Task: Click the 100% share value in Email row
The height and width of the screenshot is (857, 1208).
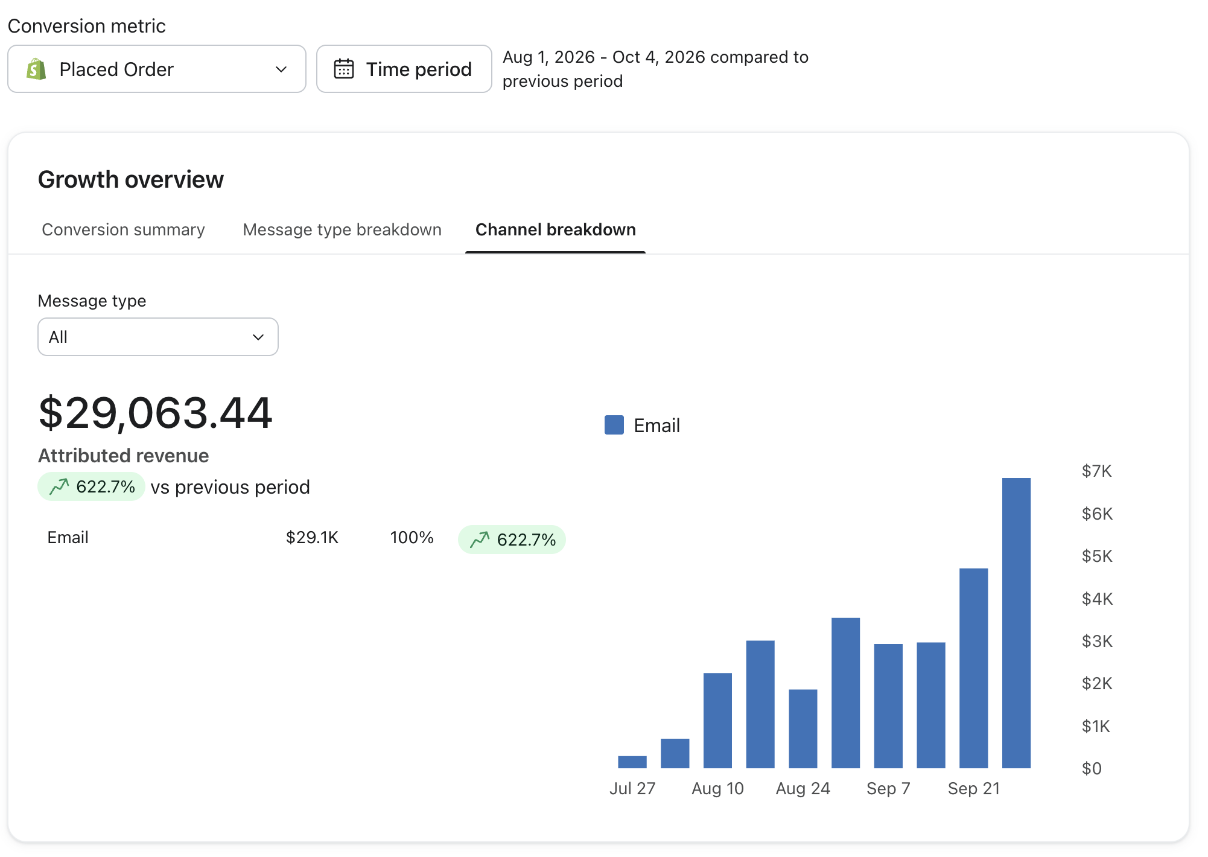Action: click(412, 537)
